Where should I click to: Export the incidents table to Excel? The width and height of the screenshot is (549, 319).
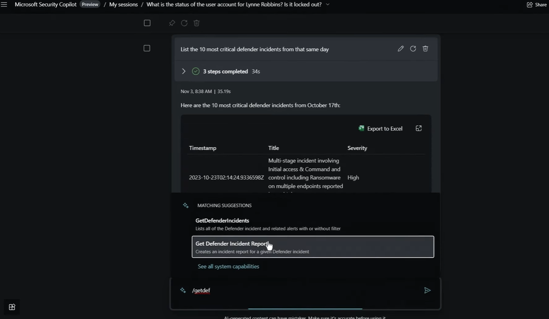pos(381,129)
